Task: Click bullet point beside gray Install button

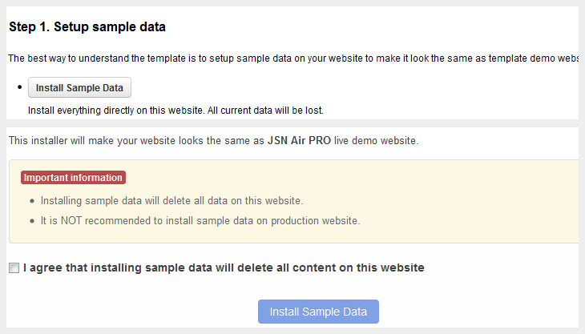Action: click(19, 87)
